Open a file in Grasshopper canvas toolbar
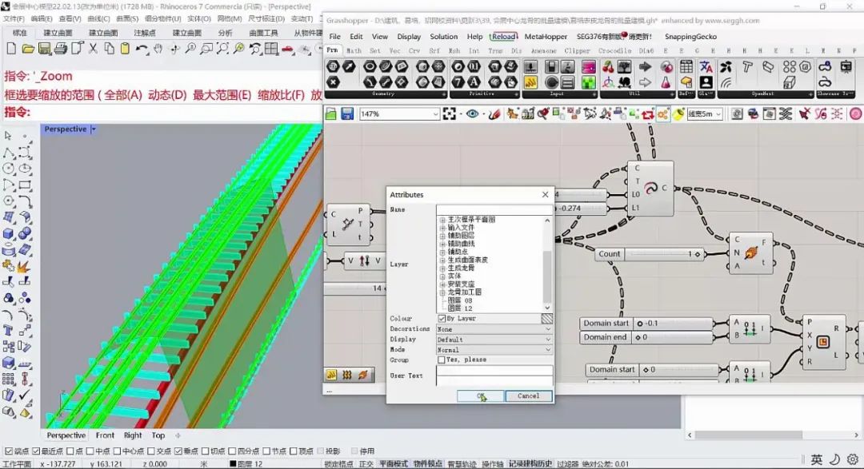864x469 pixels. point(330,114)
